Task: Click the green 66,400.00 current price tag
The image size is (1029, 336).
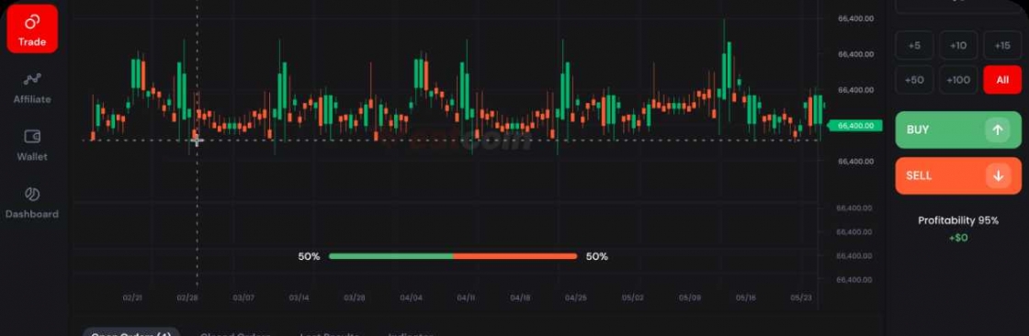Action: pyautogui.click(x=854, y=126)
